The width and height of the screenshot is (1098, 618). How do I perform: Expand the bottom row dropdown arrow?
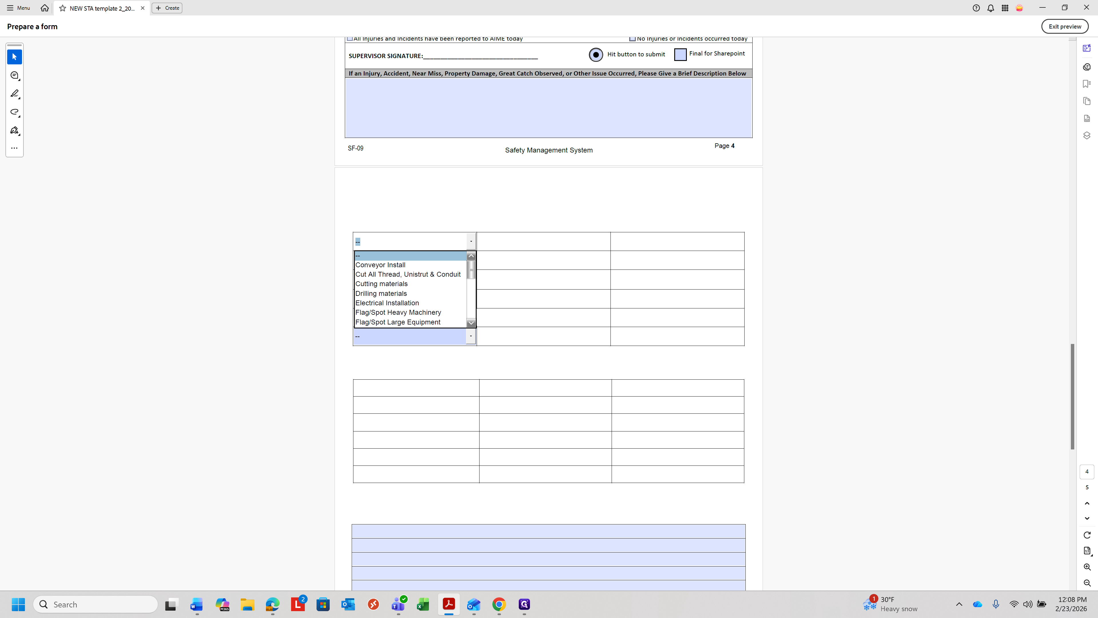471,336
